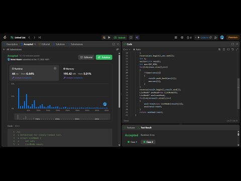The image size is (241, 181).
Task: Click the "return ansHead->next;" line
Action: tap(151, 112)
